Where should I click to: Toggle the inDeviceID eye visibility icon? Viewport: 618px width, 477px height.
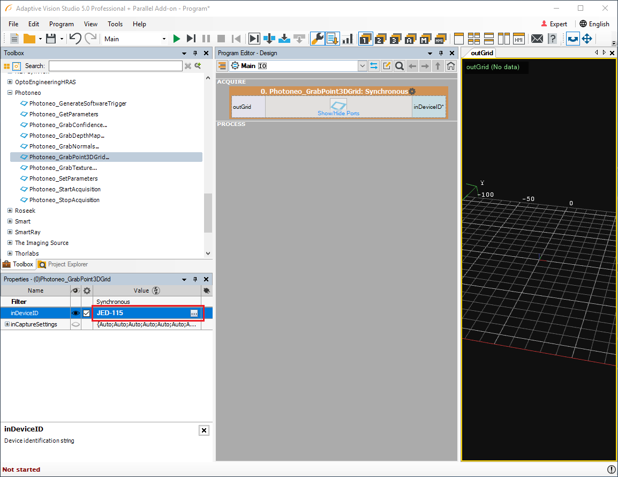click(x=76, y=313)
